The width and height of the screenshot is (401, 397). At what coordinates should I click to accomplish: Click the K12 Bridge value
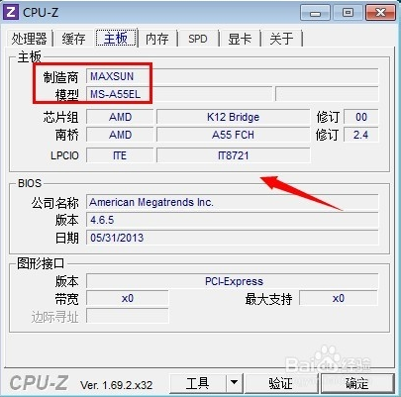(x=233, y=117)
